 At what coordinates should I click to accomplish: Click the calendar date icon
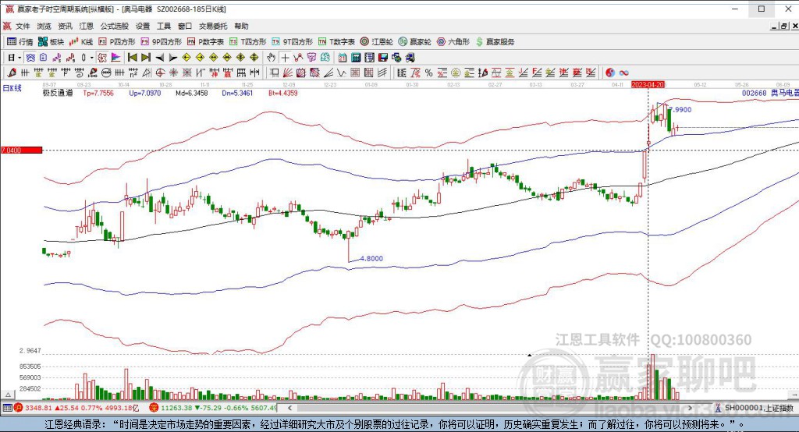pos(343,58)
